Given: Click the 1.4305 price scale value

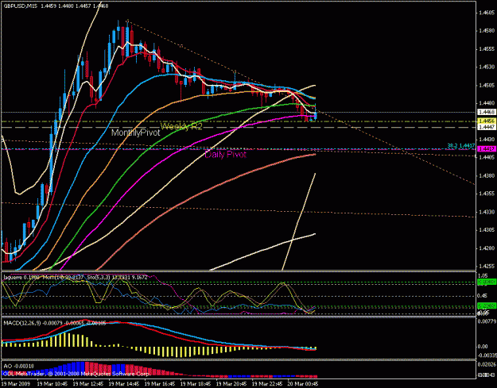Looking at the screenshot, I should click(x=487, y=230).
